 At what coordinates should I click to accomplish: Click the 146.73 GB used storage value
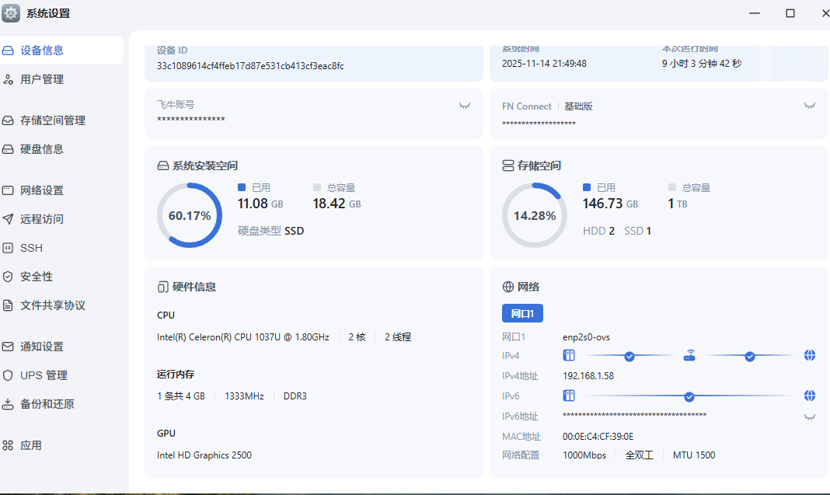point(610,204)
